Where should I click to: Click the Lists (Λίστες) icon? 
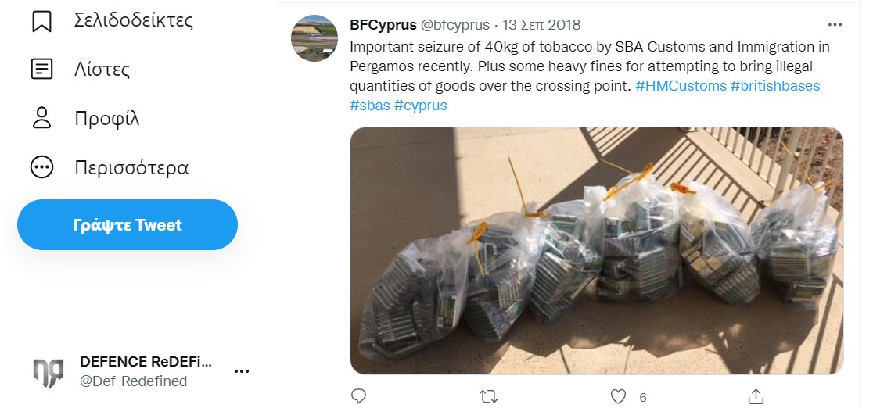click(41, 70)
